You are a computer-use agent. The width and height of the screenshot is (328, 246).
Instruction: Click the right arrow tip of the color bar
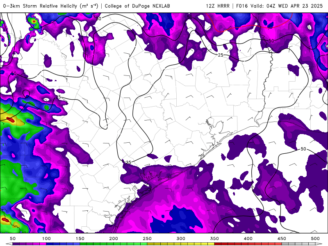pyautogui.click(x=319, y=244)
